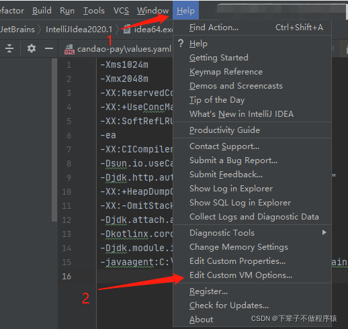Screen dimensions: 348x329
Task: Open Change Memory Settings
Action: pyautogui.click(x=252, y=247)
